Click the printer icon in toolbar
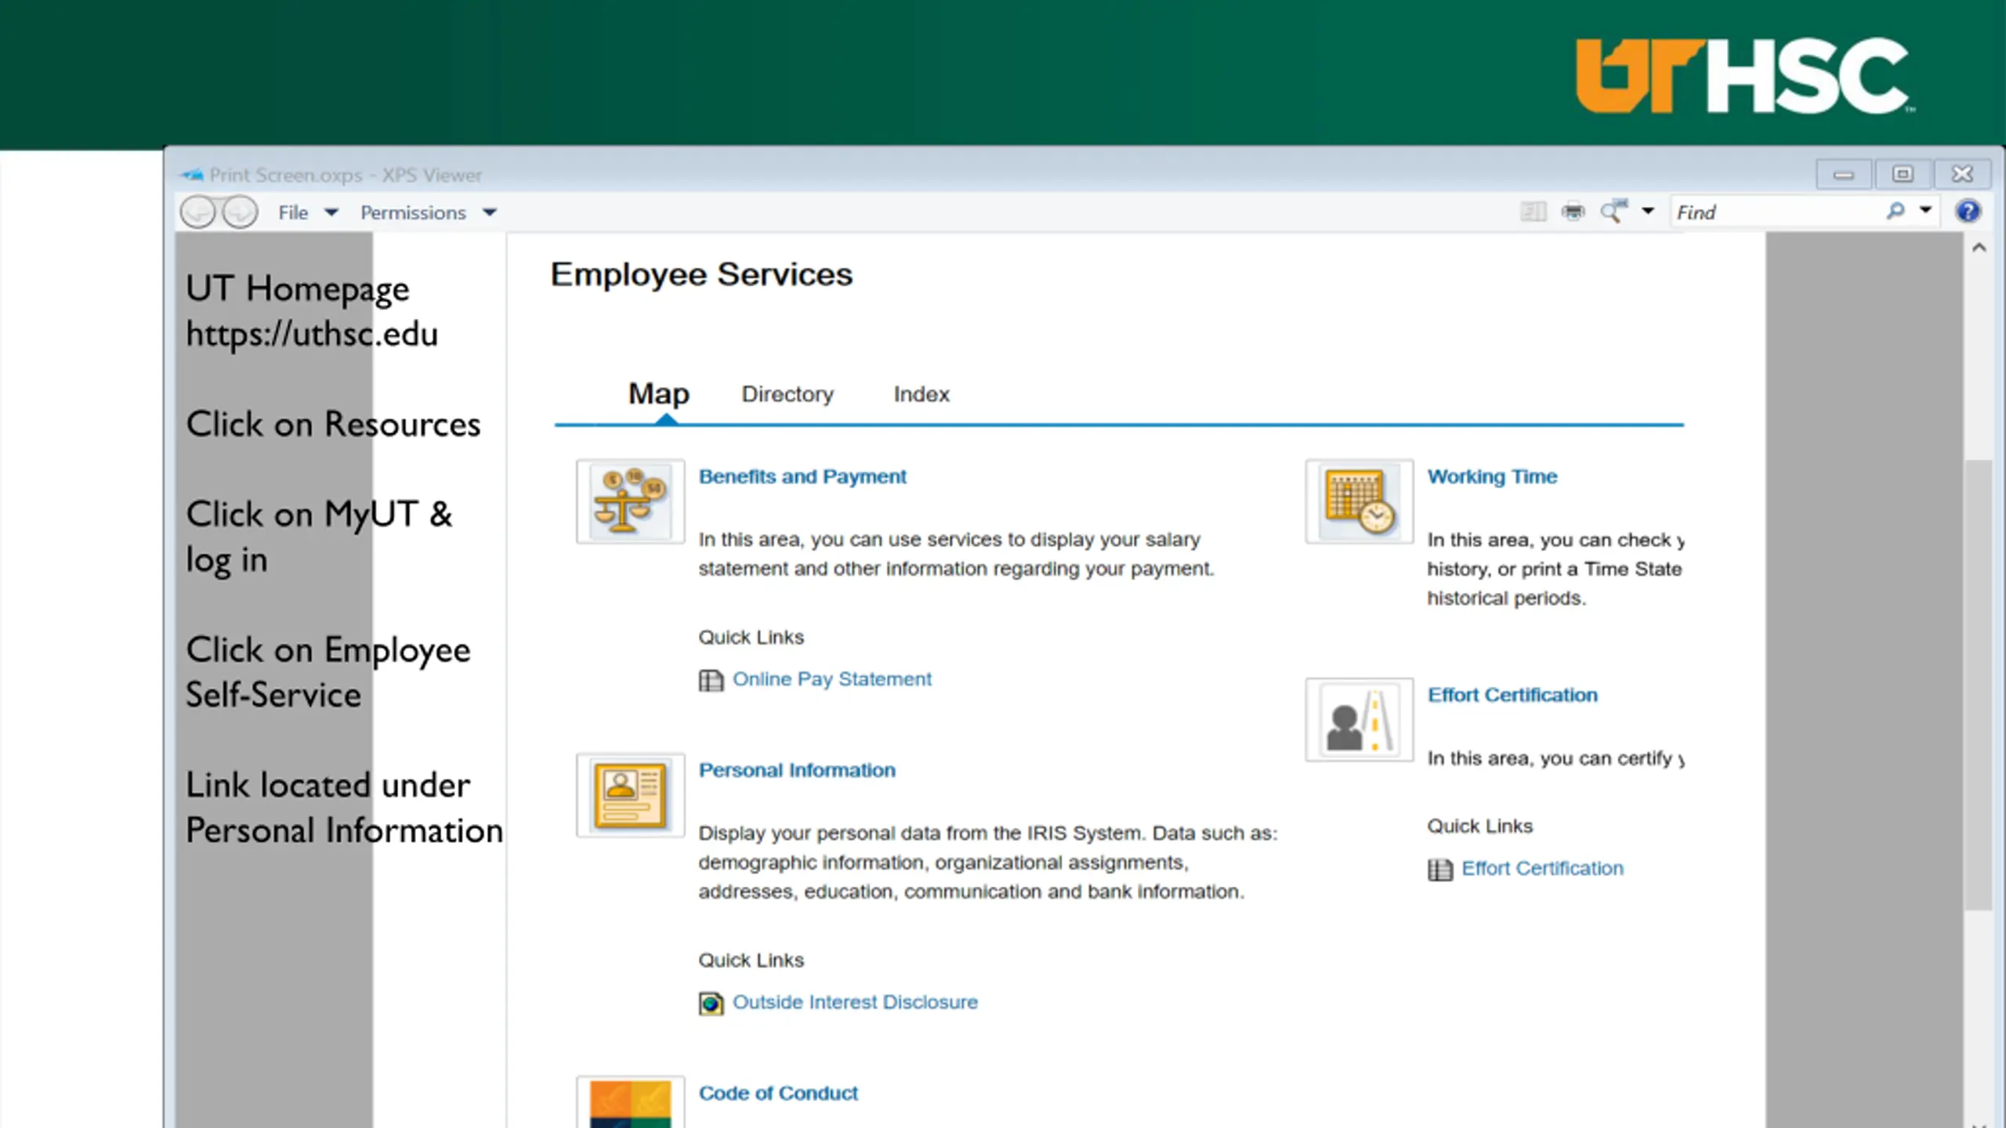 click(1573, 211)
